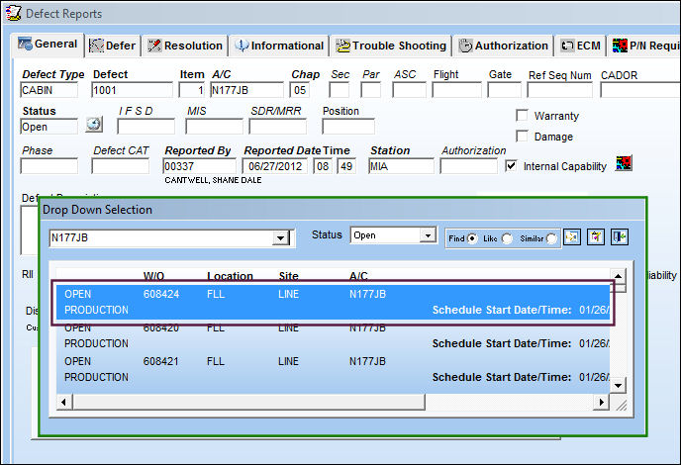This screenshot has width=681, height=465.
Task: Click the empty Position field
Action: coord(348,127)
